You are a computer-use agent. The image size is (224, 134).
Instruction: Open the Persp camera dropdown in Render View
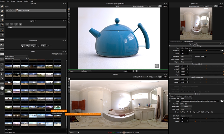(x=123, y=6)
